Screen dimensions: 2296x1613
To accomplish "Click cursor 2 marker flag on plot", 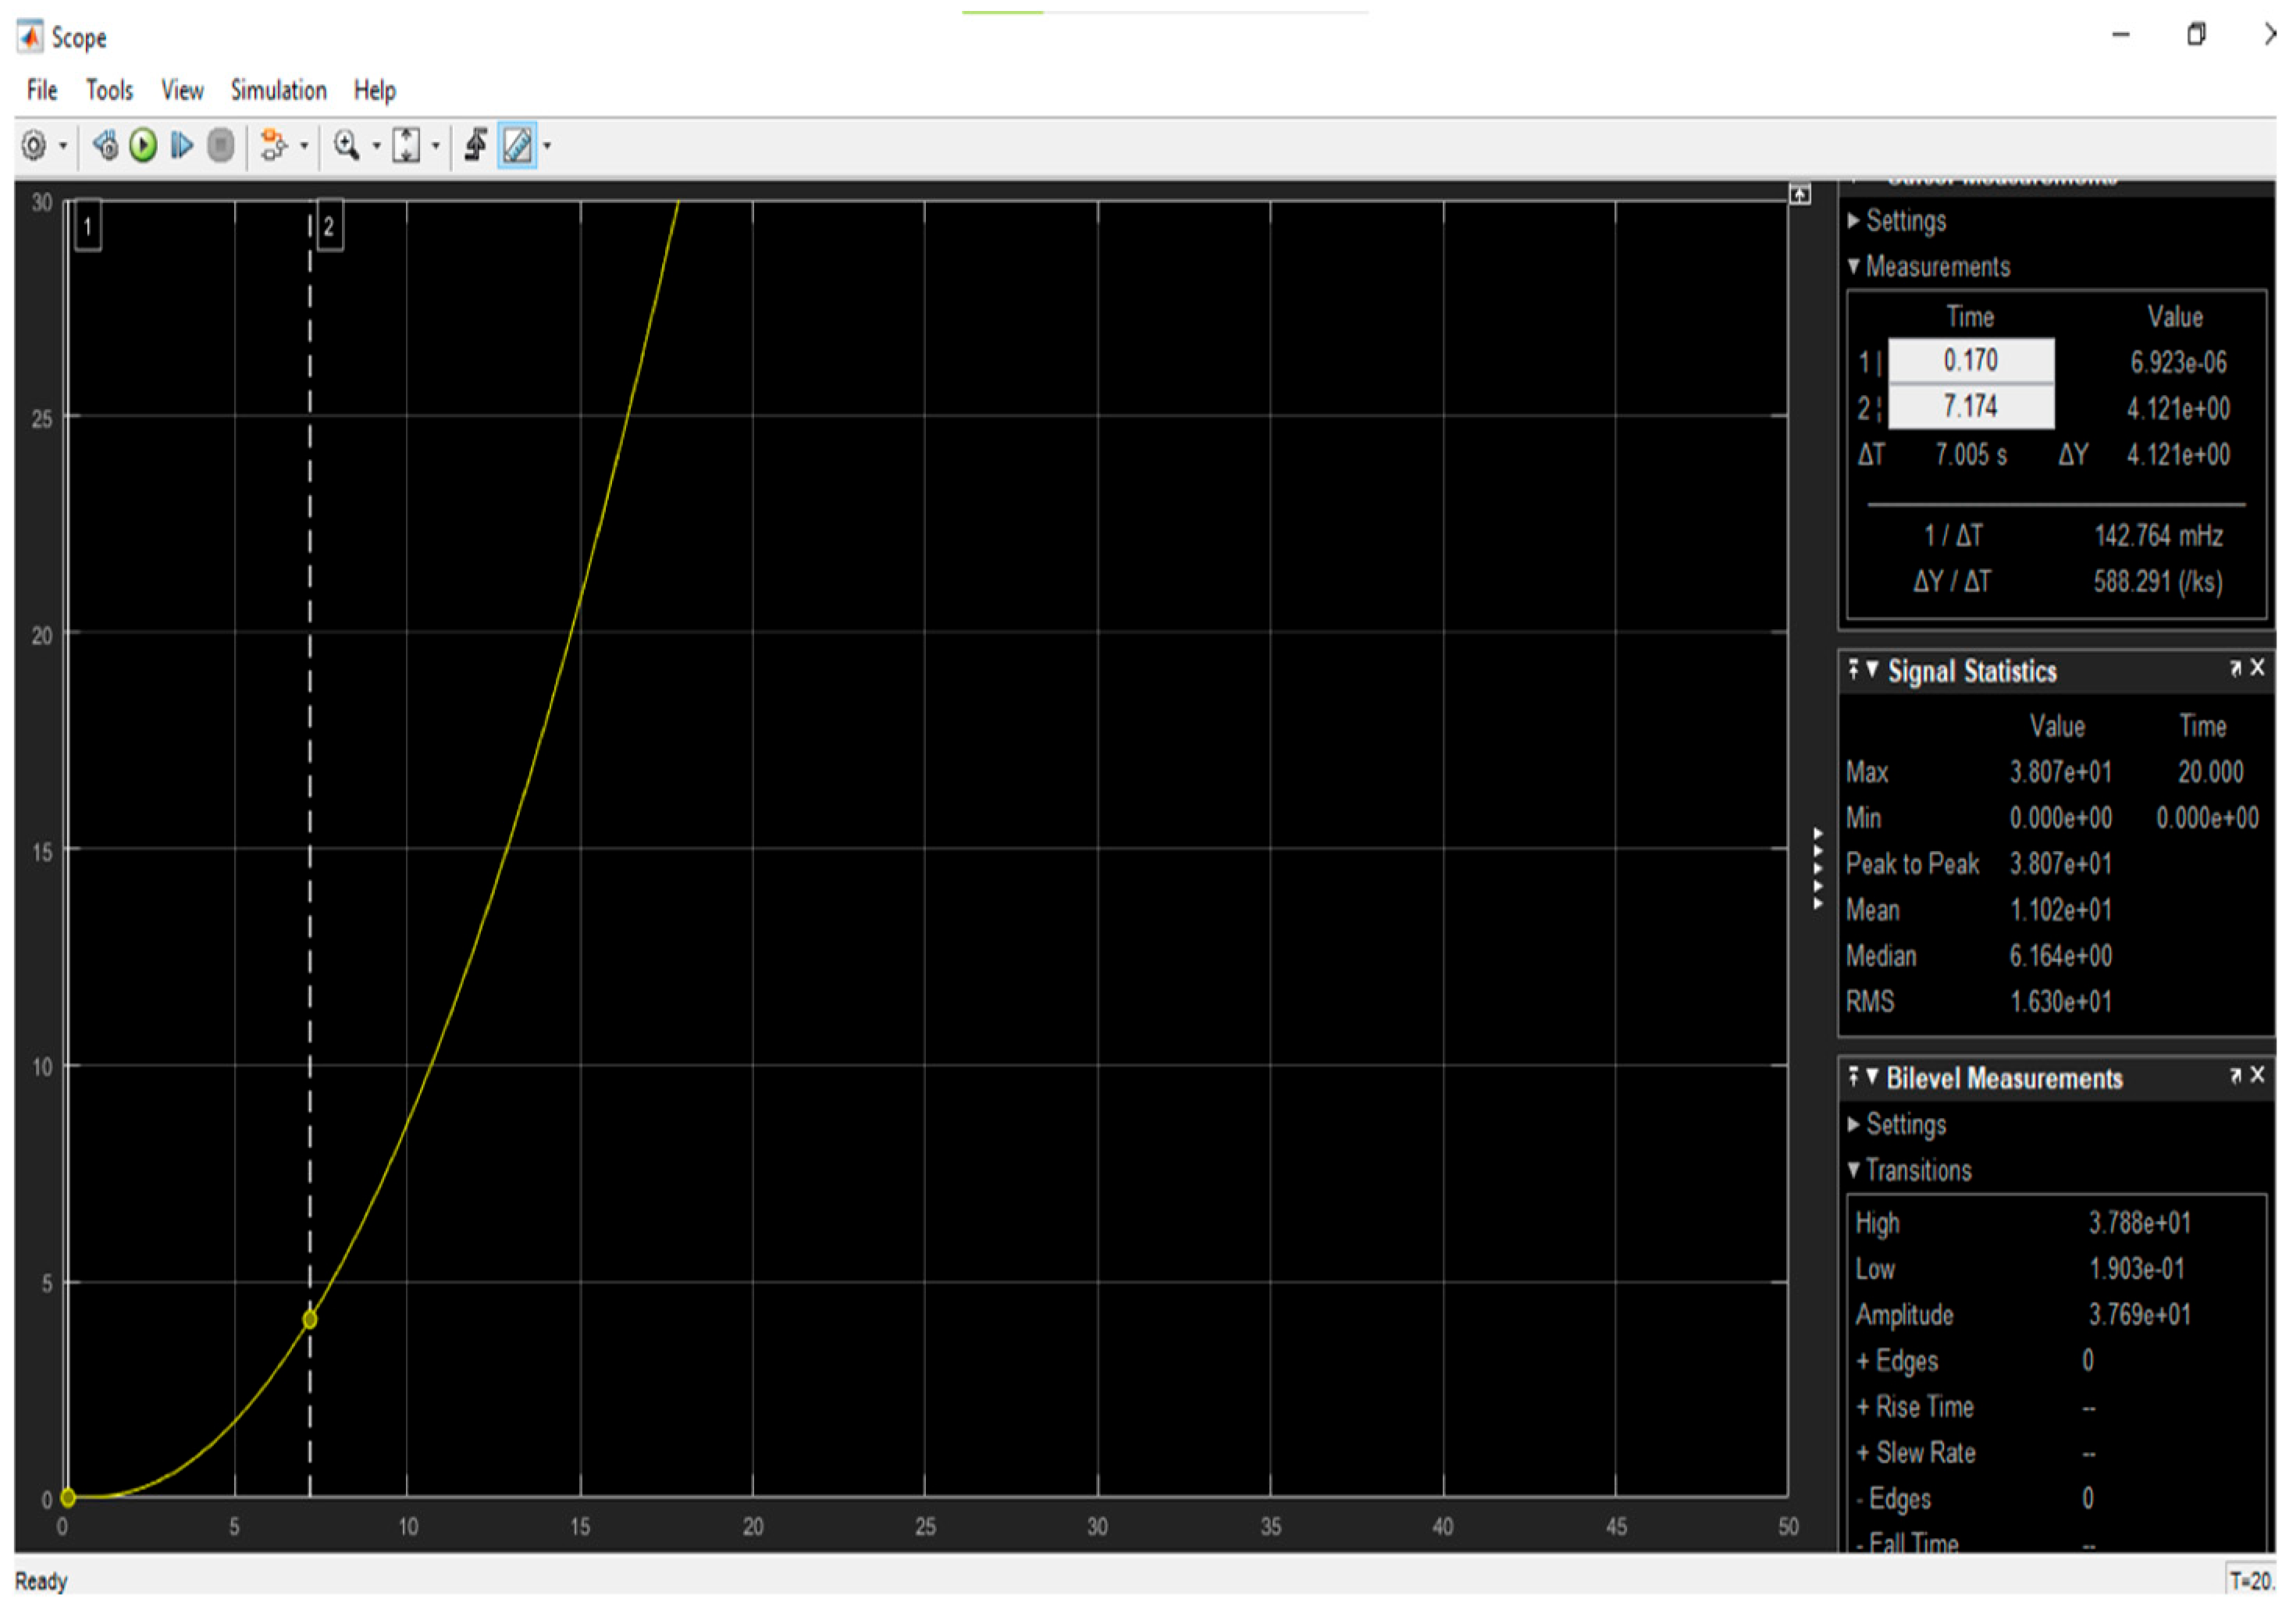I will [x=329, y=226].
